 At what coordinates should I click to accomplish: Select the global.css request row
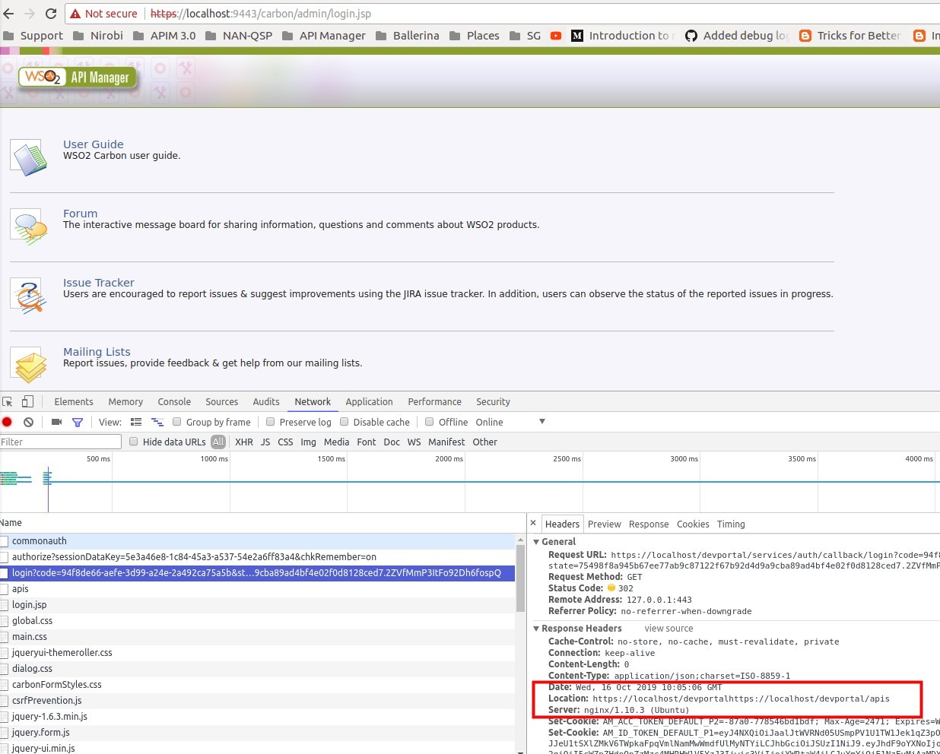click(x=258, y=621)
